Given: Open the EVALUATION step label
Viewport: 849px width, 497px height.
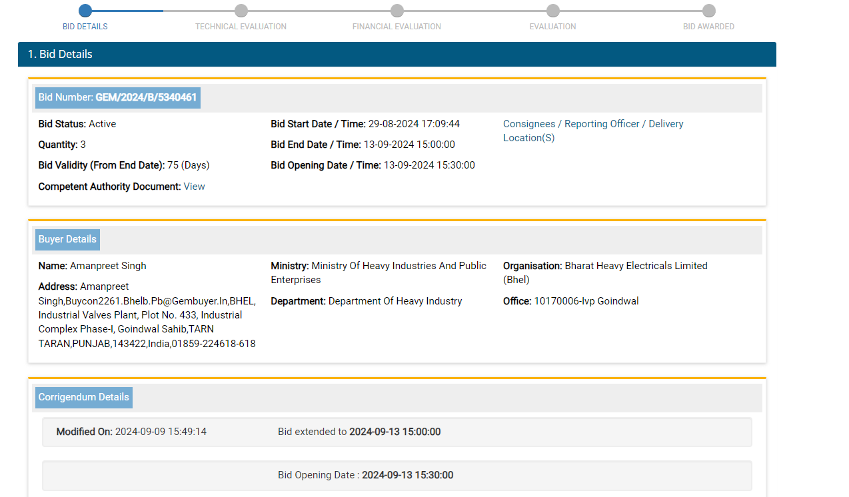Looking at the screenshot, I should point(552,27).
